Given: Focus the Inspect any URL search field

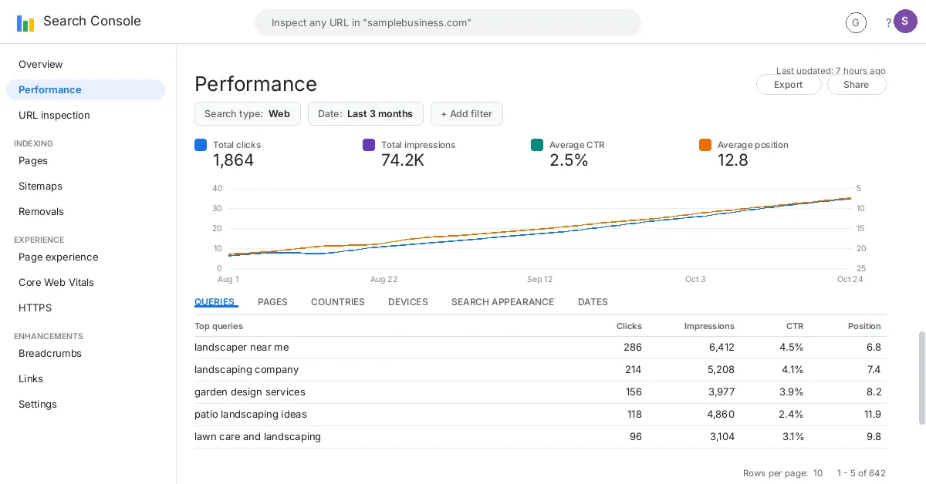Looking at the screenshot, I should click(448, 22).
